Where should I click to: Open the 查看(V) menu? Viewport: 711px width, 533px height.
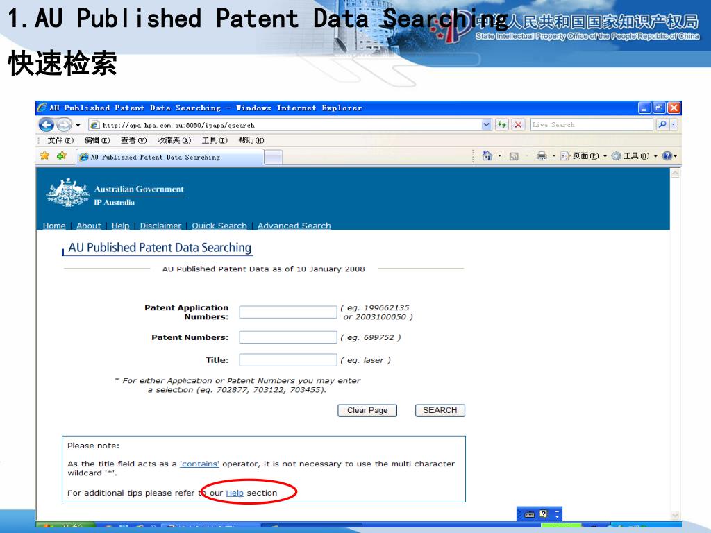(134, 140)
